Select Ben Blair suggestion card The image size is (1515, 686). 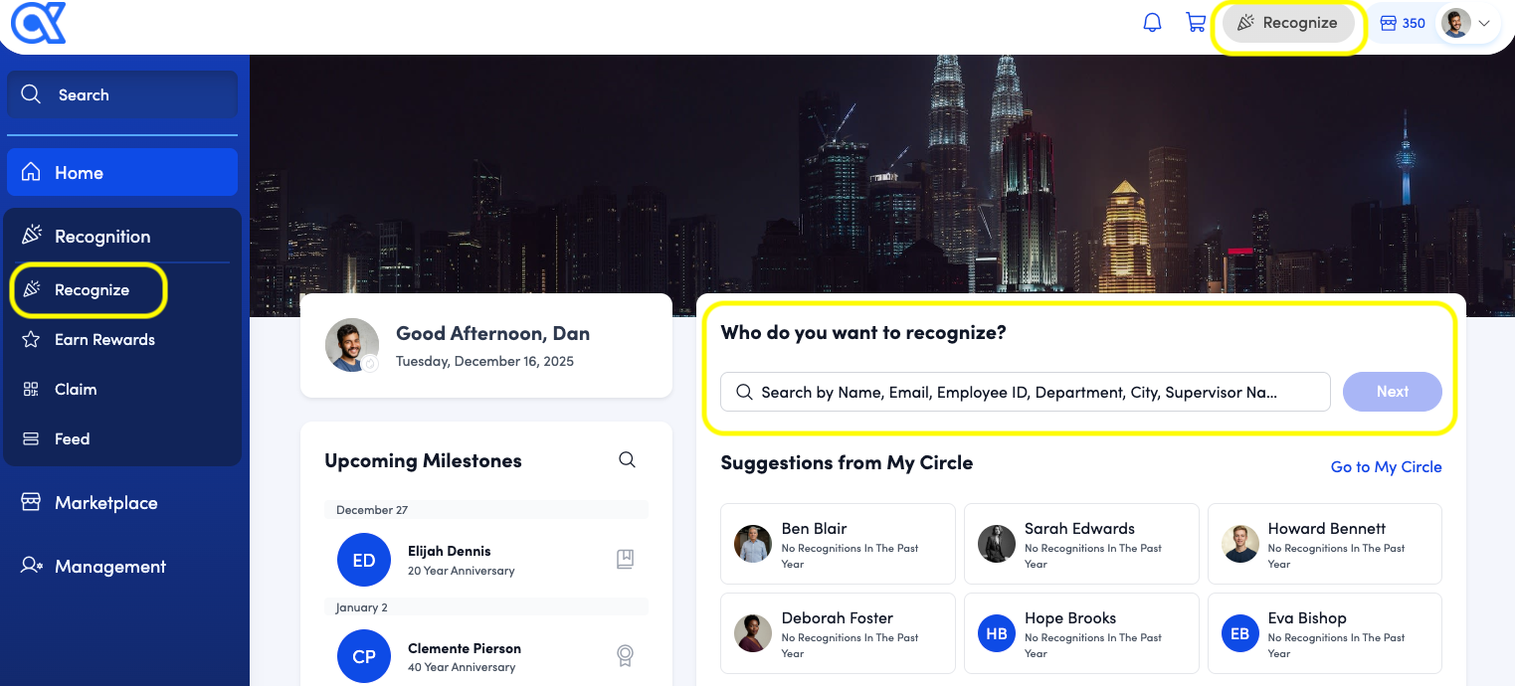pyautogui.click(x=838, y=544)
